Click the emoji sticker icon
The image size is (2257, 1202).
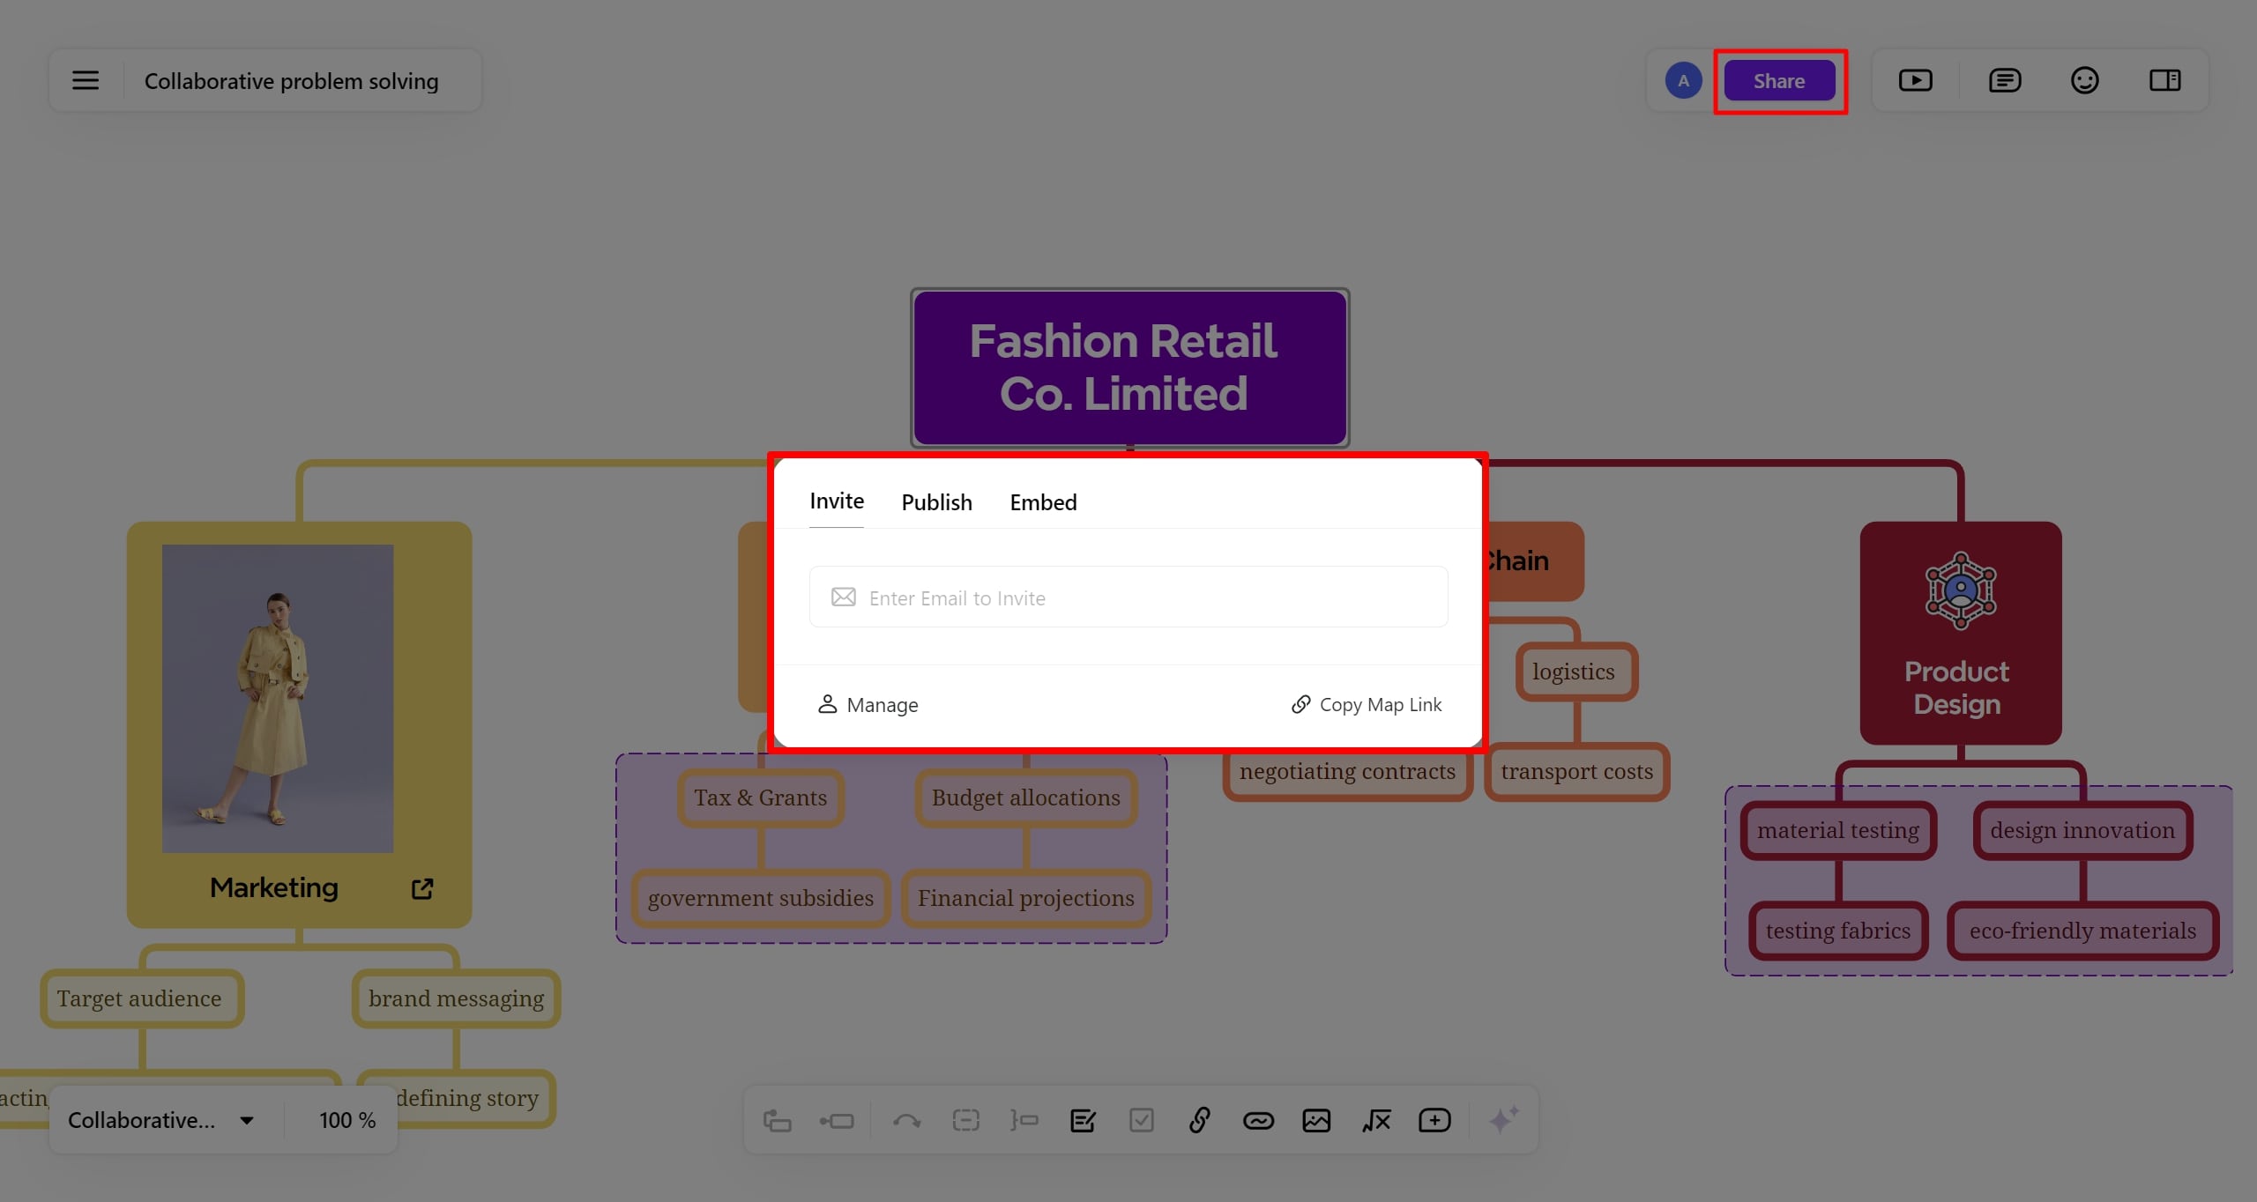click(2084, 80)
